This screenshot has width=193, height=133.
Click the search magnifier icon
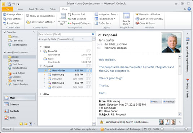93,34
